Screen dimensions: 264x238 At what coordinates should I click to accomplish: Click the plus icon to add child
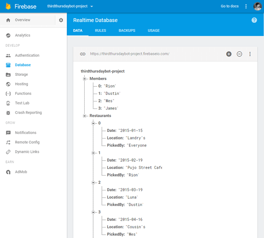[229, 54]
